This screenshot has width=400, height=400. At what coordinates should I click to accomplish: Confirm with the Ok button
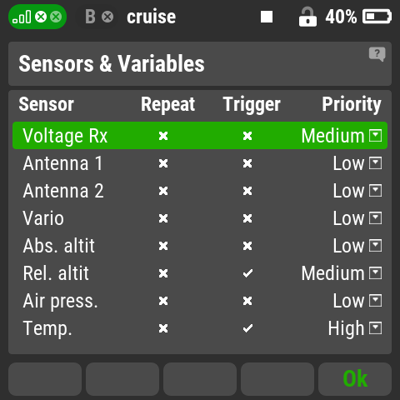point(355,379)
